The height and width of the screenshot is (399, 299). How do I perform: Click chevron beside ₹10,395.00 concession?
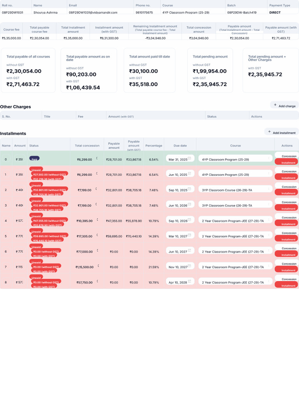(x=97, y=220)
